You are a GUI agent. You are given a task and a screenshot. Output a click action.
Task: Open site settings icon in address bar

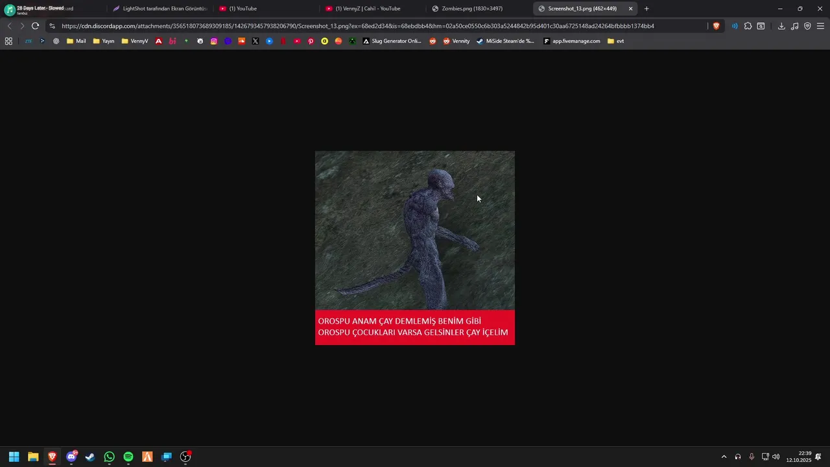tap(53, 26)
